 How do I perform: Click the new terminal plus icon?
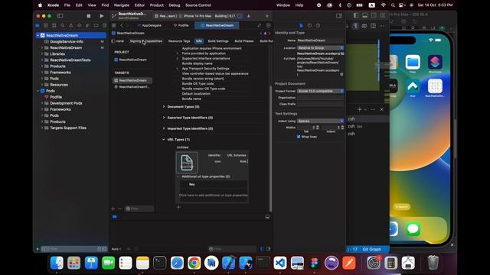(359, 109)
